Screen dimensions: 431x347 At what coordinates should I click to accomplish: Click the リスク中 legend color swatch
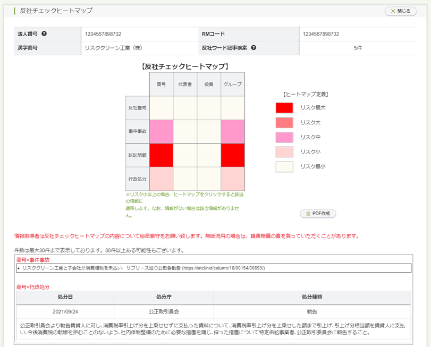[x=284, y=138]
